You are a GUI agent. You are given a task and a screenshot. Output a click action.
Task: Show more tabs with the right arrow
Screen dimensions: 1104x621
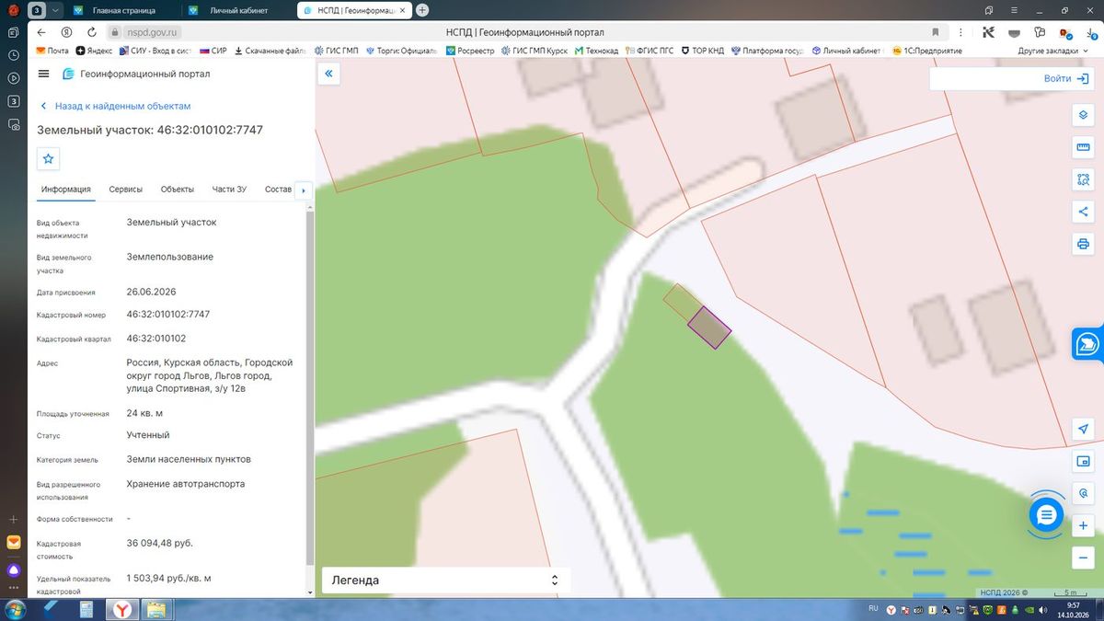coord(304,190)
